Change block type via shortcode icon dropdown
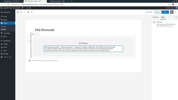 (x=33, y=34)
